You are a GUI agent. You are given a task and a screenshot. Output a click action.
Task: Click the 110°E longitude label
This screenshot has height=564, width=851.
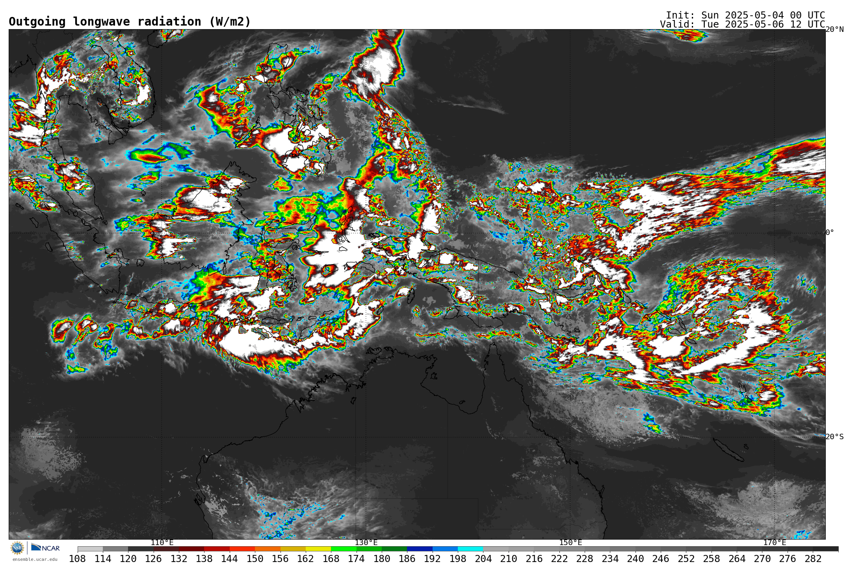[x=162, y=543]
